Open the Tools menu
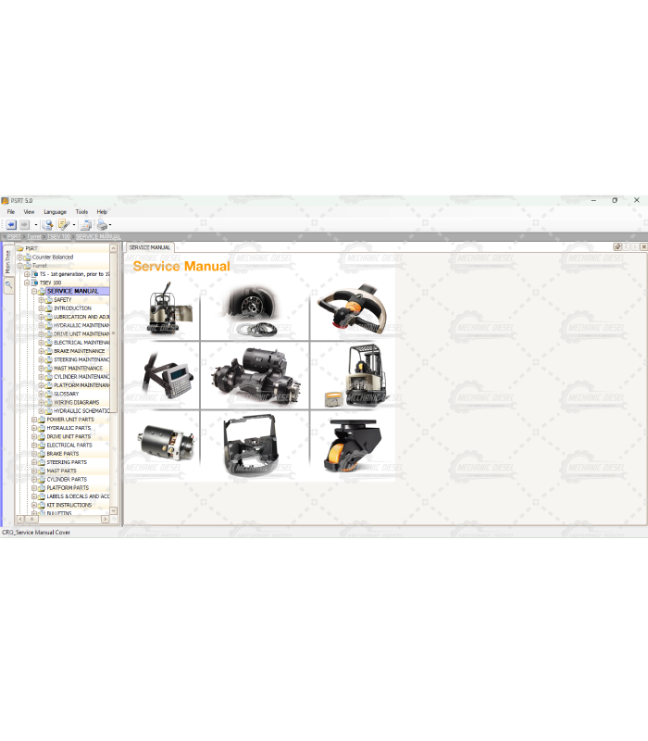This screenshot has width=648, height=741. [x=81, y=212]
